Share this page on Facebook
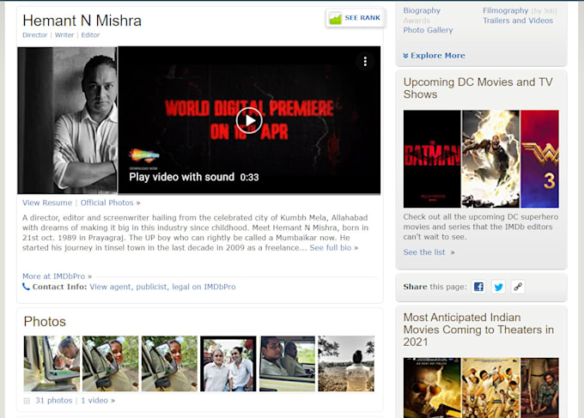The height and width of the screenshot is (418, 584). coord(478,287)
